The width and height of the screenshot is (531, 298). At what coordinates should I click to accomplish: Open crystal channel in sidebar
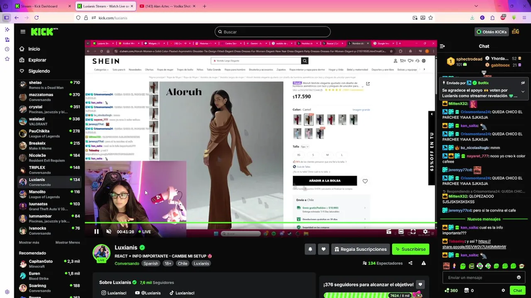pos(49,110)
